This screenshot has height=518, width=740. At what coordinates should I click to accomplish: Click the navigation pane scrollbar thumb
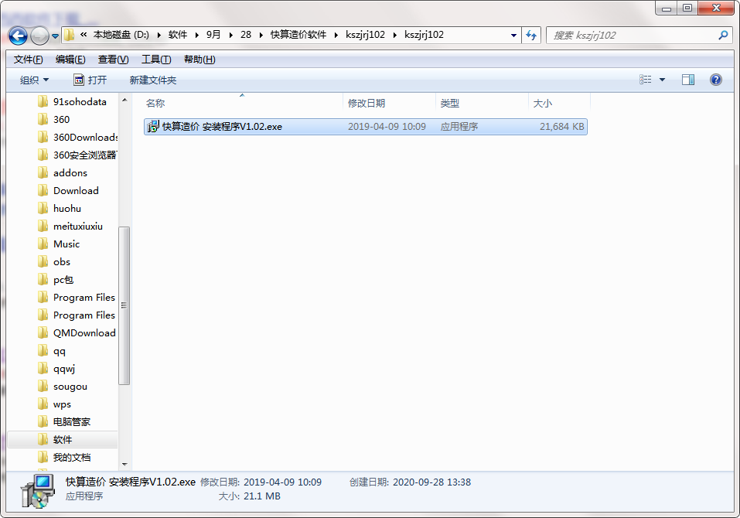pyautogui.click(x=124, y=305)
